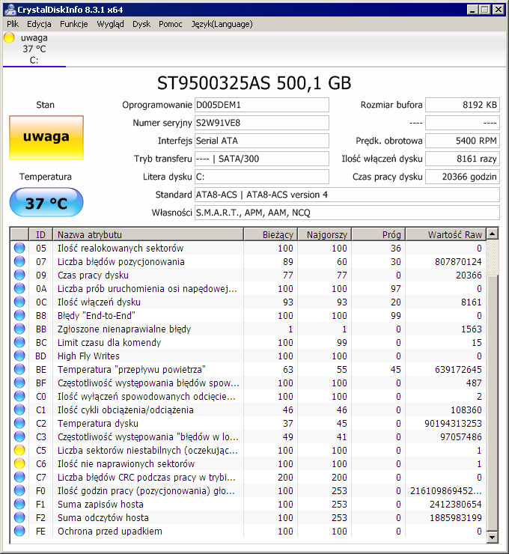Click the yellow warning icon for attribute C6
The width and height of the screenshot is (509, 554).
coord(19,463)
